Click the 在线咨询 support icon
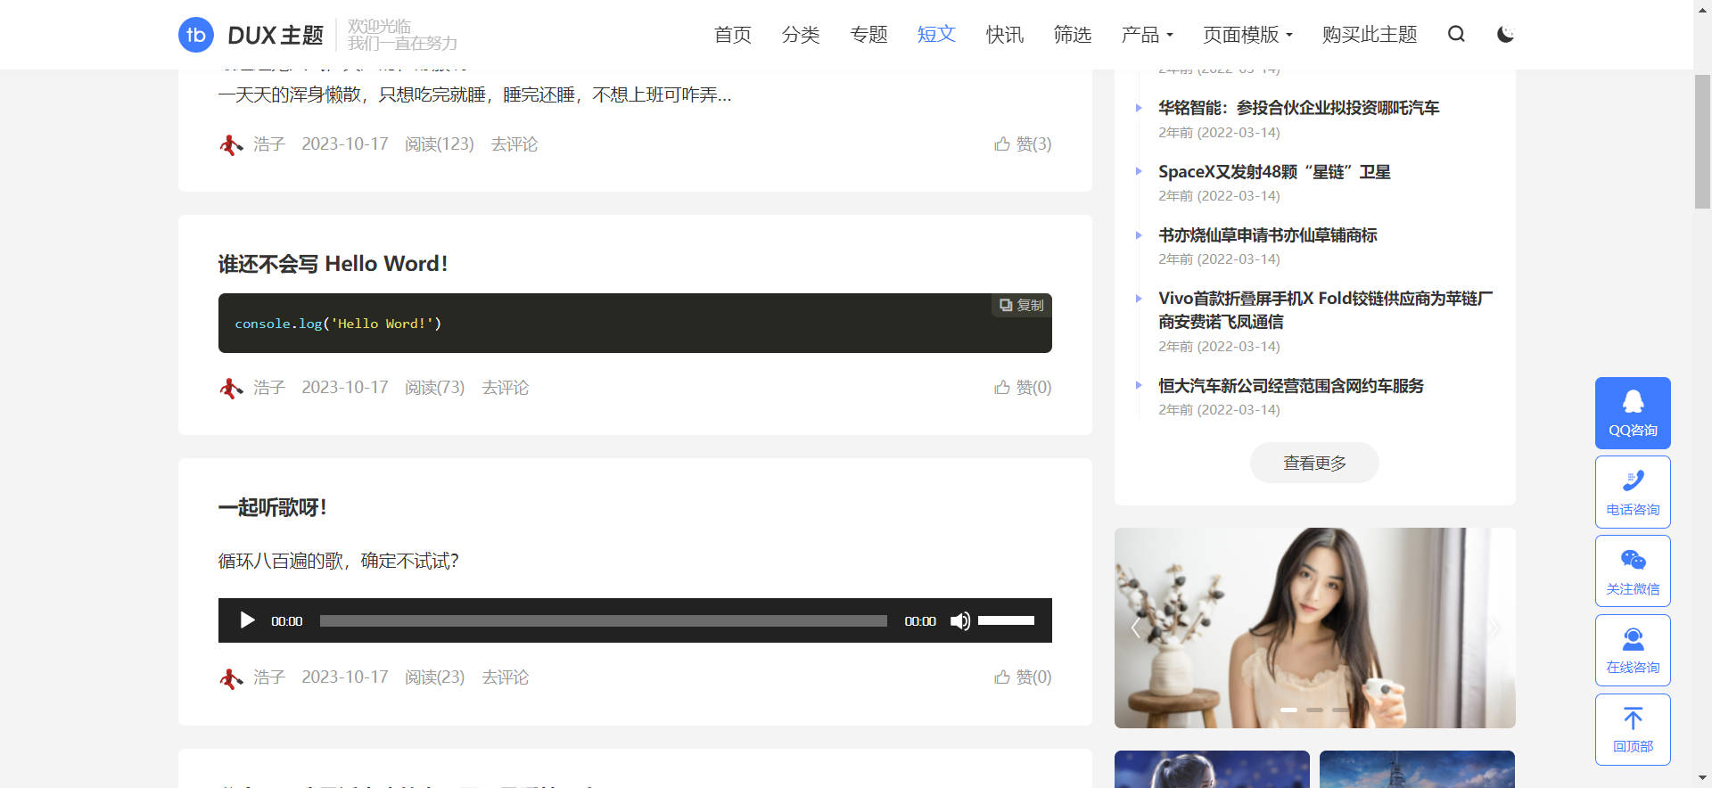 click(x=1632, y=640)
